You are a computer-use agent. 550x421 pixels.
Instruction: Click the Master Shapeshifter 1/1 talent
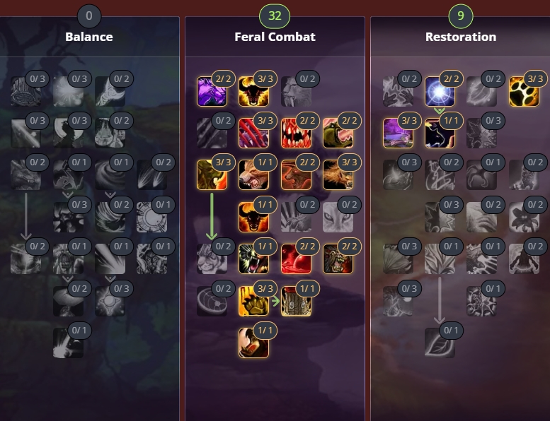point(440,133)
